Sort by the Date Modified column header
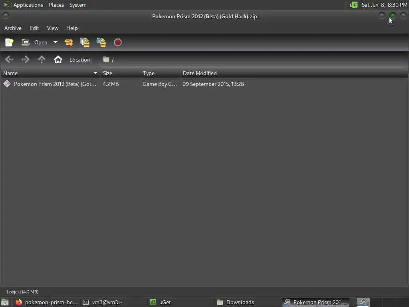The height and width of the screenshot is (307, 409). pos(294,74)
